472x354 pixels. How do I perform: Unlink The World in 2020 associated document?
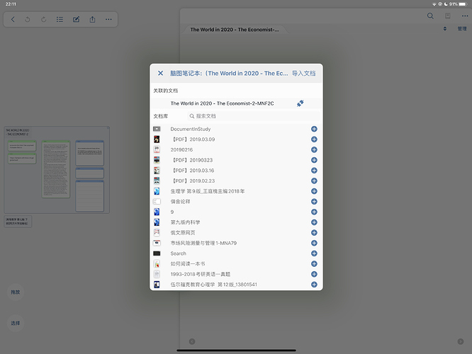pyautogui.click(x=300, y=103)
